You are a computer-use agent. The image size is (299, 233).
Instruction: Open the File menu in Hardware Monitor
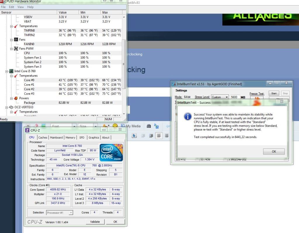[x=3, y=7]
